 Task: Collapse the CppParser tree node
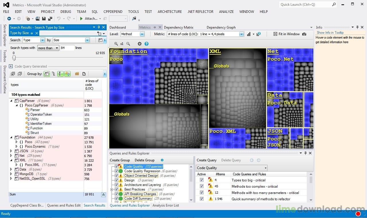coord(11,101)
